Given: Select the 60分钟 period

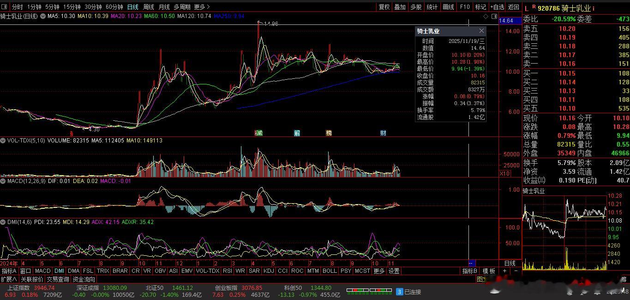Looking at the screenshot, I should pyautogui.click(x=114, y=7).
